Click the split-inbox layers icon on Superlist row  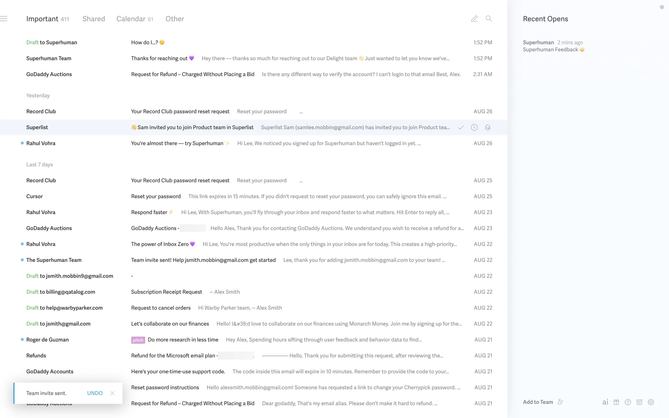(487, 127)
